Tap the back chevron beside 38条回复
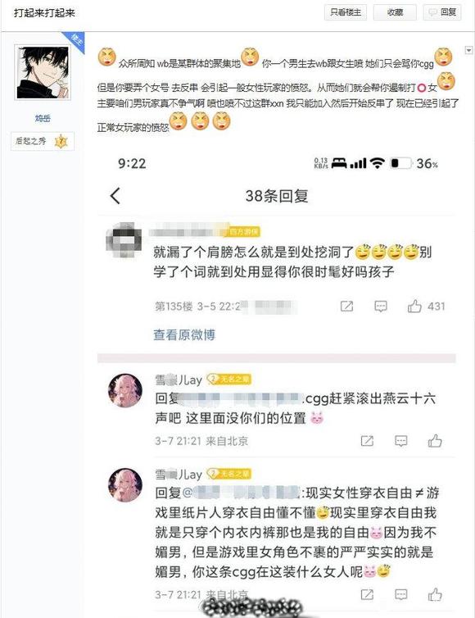This screenshot has height=618, width=475. click(115, 196)
